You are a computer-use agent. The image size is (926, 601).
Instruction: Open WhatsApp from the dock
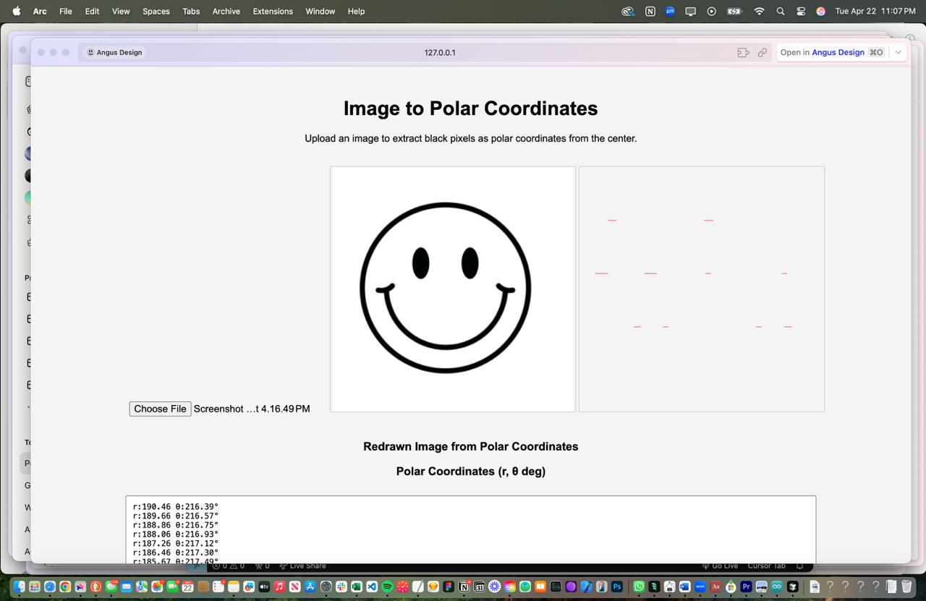click(x=639, y=587)
